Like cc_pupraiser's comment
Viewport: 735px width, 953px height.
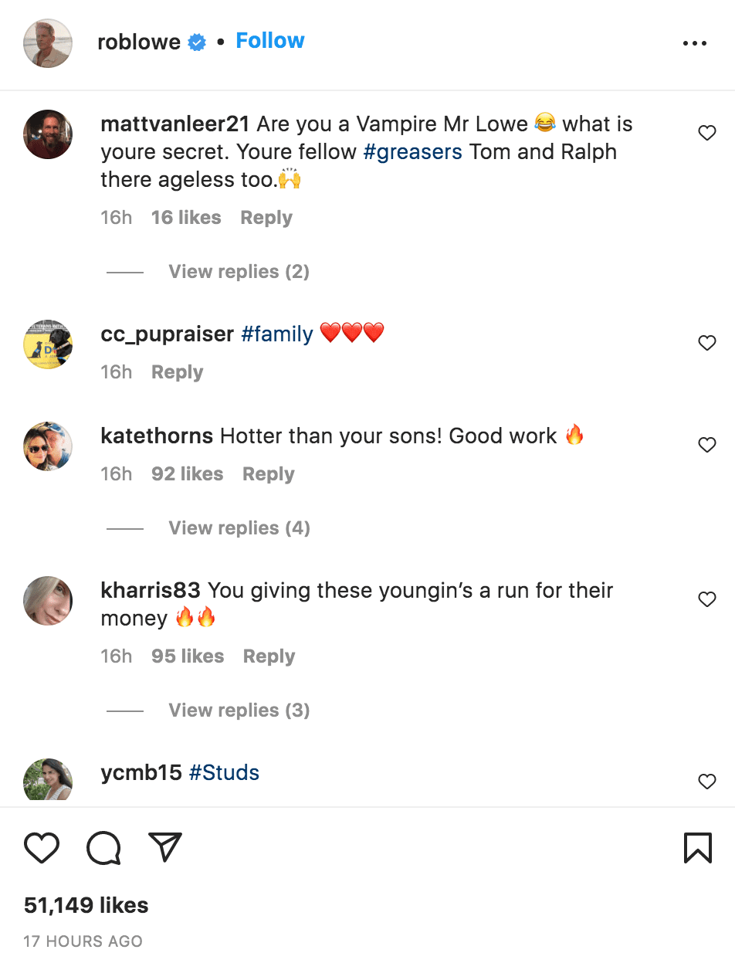click(706, 343)
